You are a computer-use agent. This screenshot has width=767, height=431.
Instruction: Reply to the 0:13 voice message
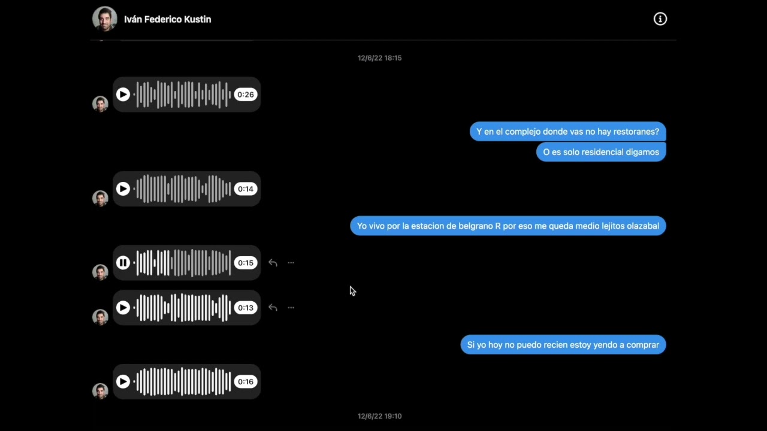tap(273, 308)
